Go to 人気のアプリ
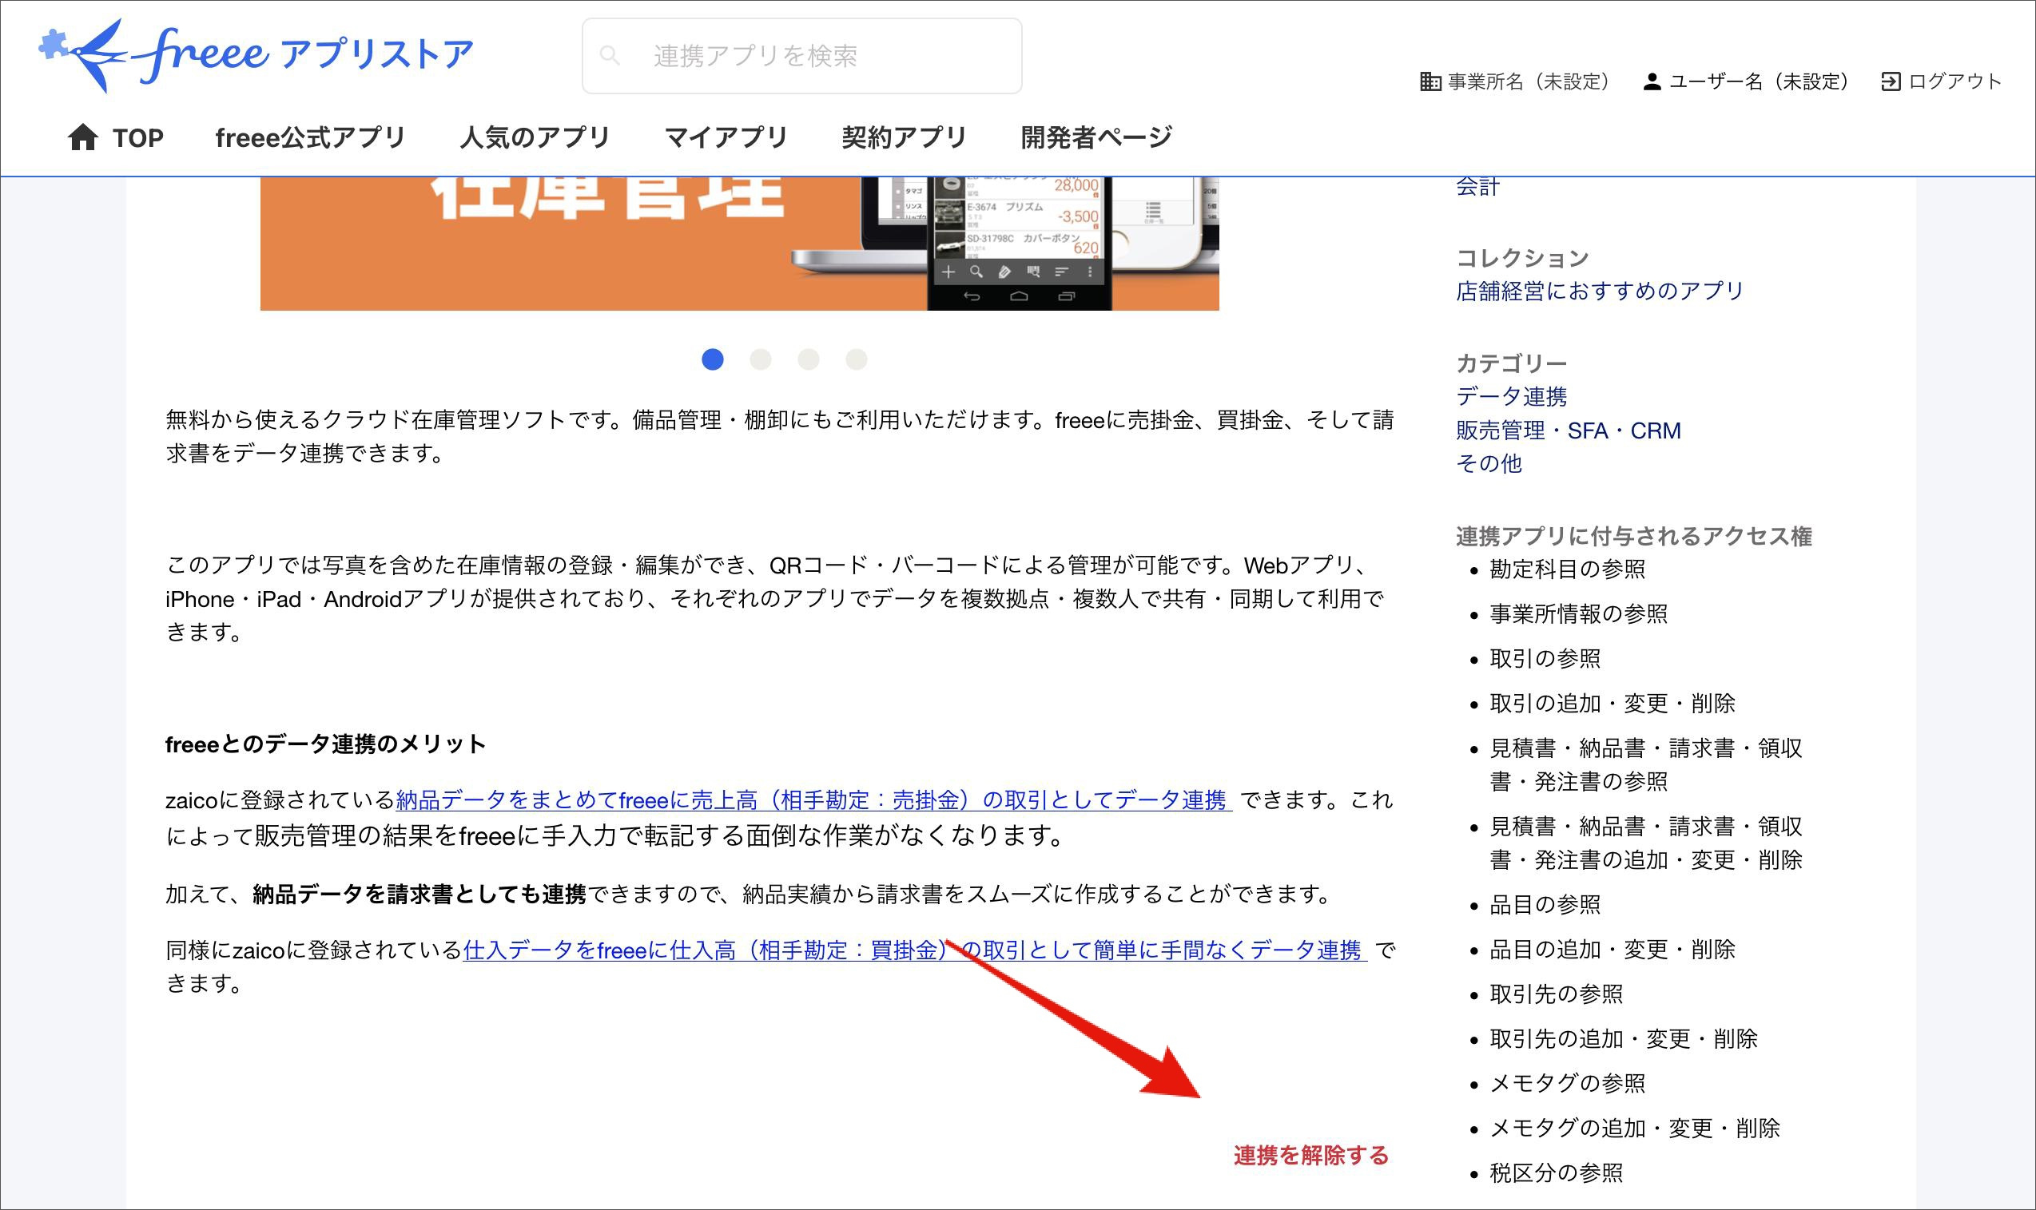2036x1210 pixels. pos(535,137)
